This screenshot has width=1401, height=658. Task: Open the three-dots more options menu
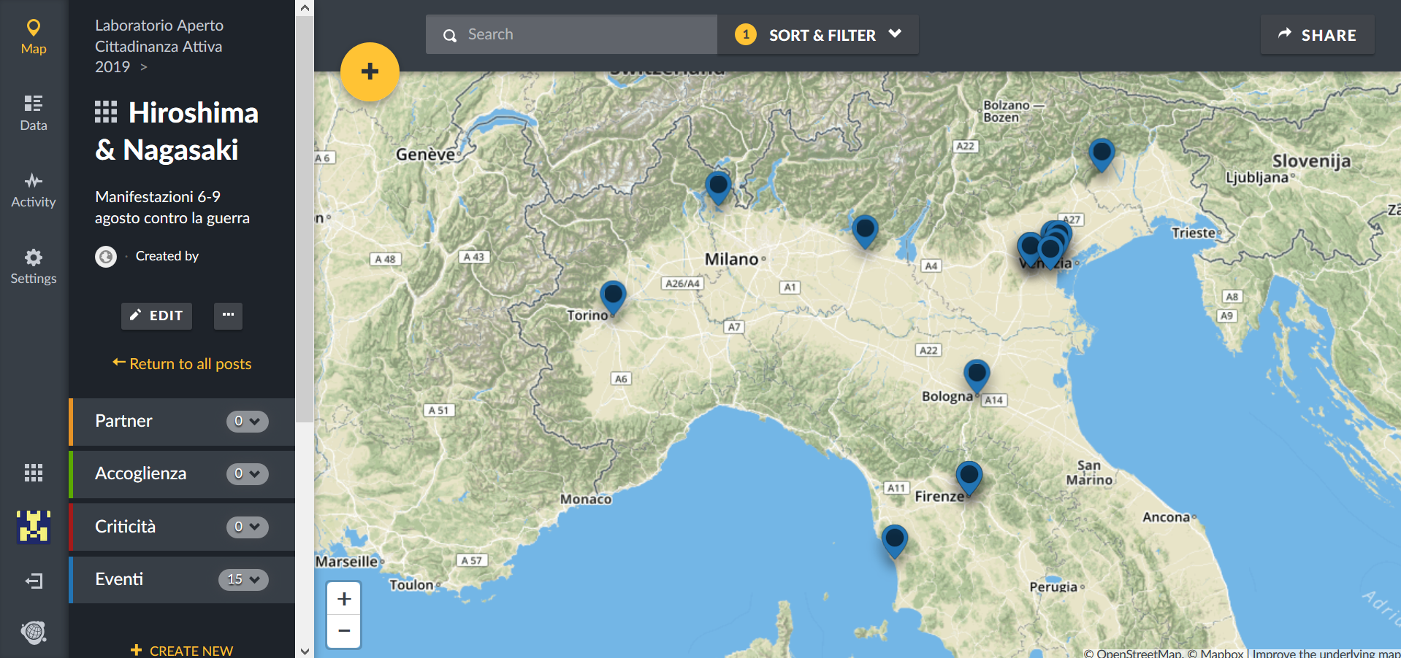click(228, 315)
